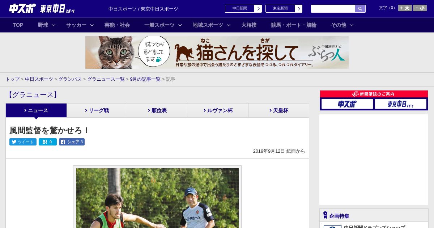Click the 企画特集 ribbon icon
The height and width of the screenshot is (228, 434).
click(325, 215)
